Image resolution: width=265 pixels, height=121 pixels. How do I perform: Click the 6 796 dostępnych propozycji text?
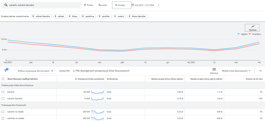click(101, 71)
